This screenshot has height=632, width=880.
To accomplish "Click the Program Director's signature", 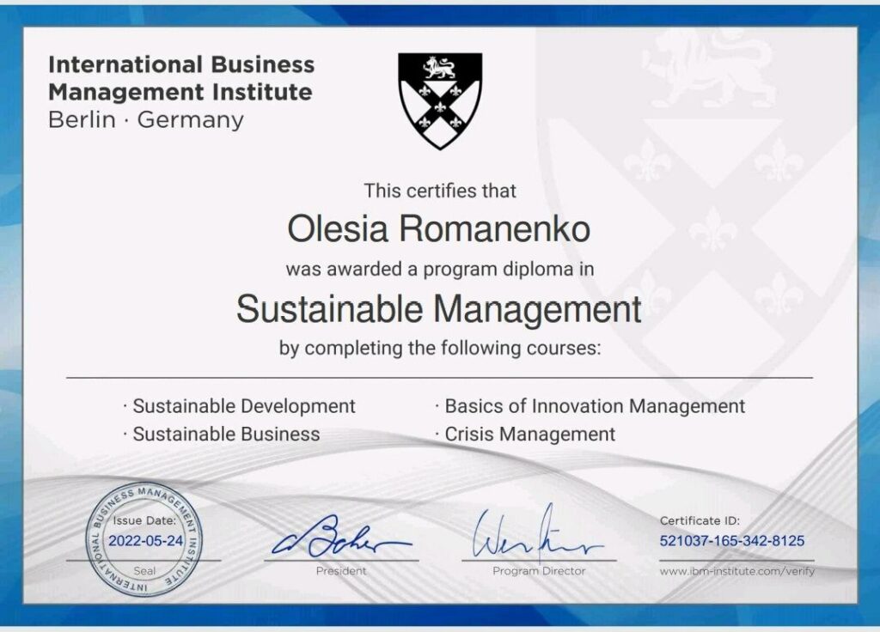I will coord(538,534).
